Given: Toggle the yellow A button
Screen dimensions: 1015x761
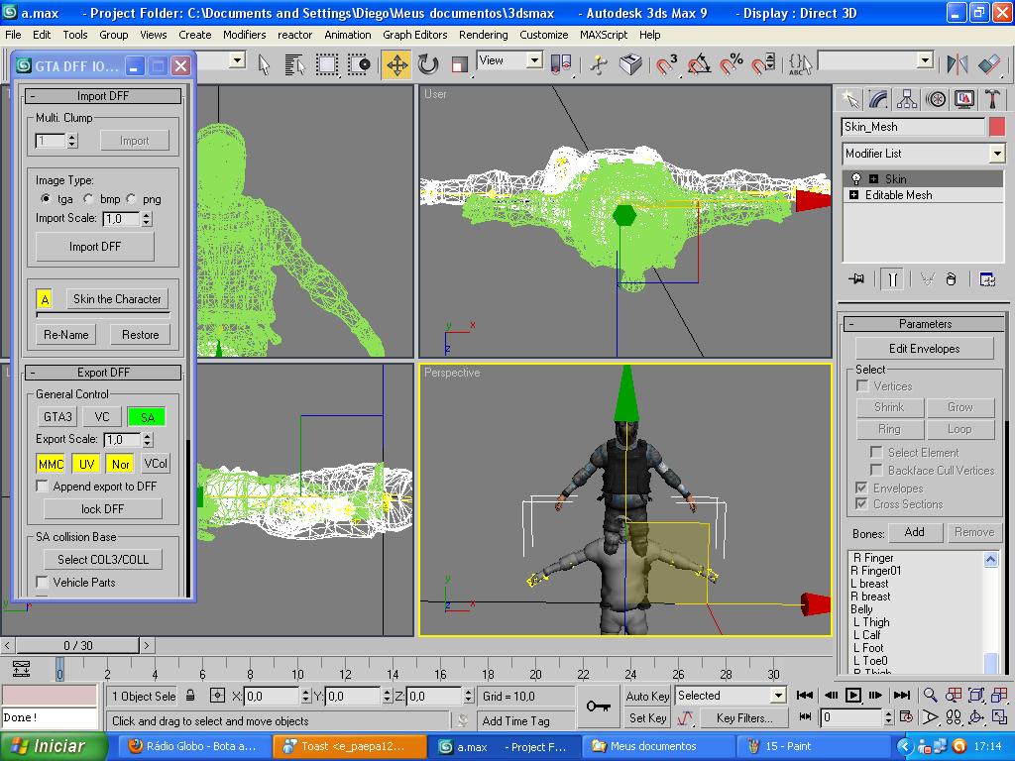Looking at the screenshot, I should pos(45,299).
